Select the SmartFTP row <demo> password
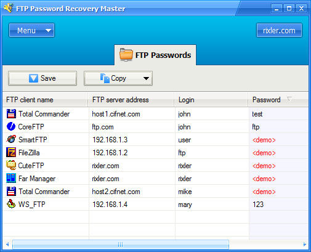The width and height of the screenshot is (311, 252). pos(264,140)
